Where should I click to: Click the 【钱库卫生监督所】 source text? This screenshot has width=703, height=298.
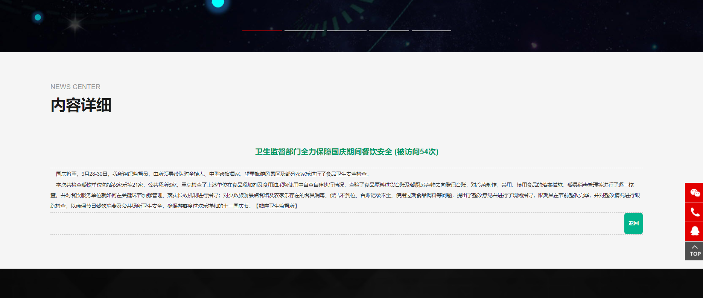tap(277, 206)
